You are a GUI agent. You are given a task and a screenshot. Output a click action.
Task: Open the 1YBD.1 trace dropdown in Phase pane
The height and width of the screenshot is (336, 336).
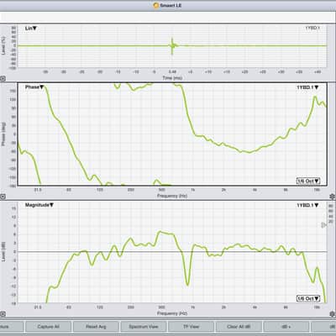coord(307,87)
